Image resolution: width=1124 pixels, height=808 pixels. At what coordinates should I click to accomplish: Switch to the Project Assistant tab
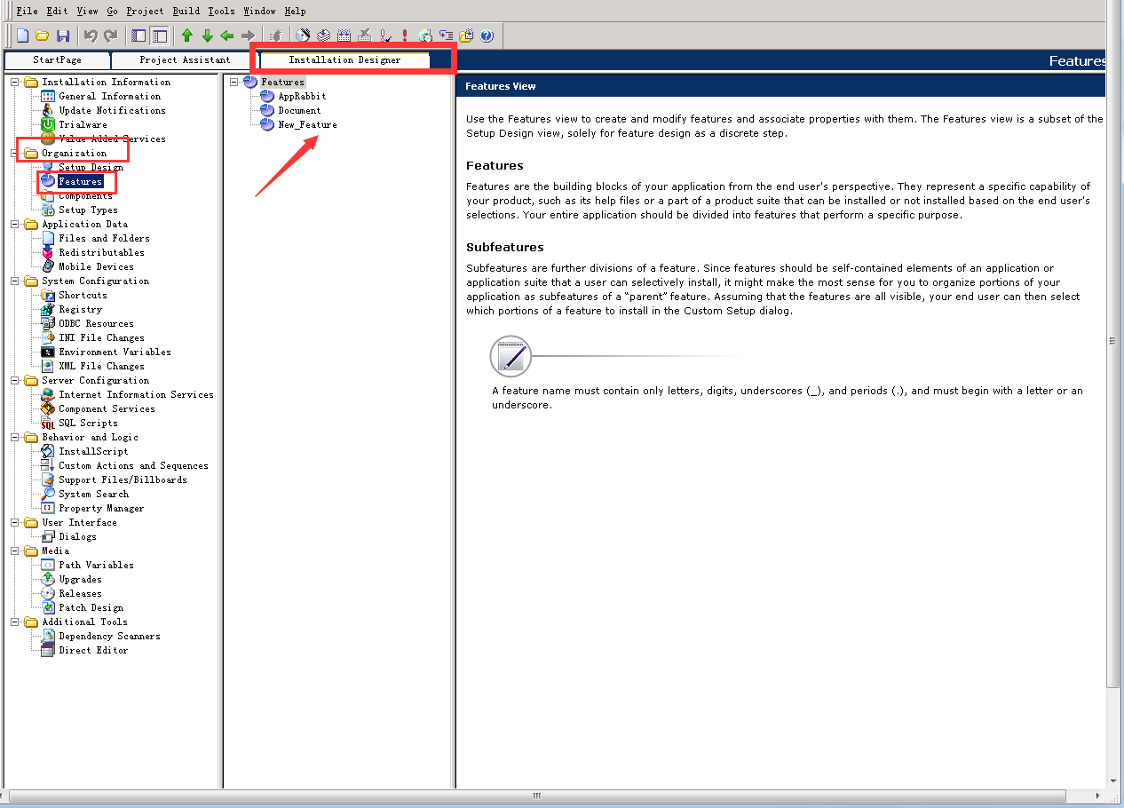[184, 60]
